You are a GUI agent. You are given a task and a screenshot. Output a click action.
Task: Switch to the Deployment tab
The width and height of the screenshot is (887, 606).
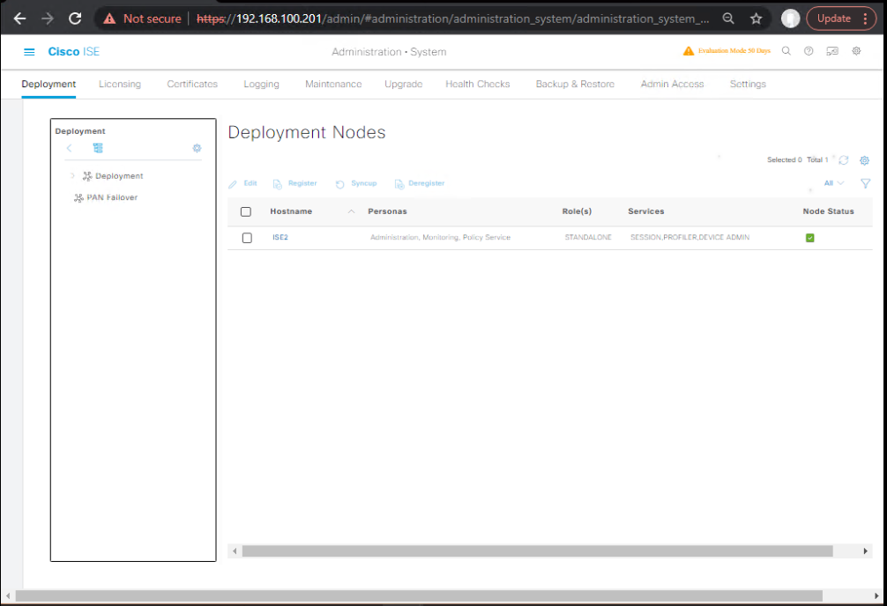48,84
